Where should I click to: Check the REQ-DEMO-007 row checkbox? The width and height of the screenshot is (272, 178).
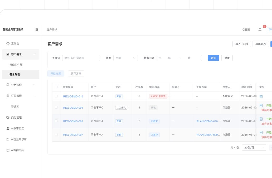[x=56, y=134]
